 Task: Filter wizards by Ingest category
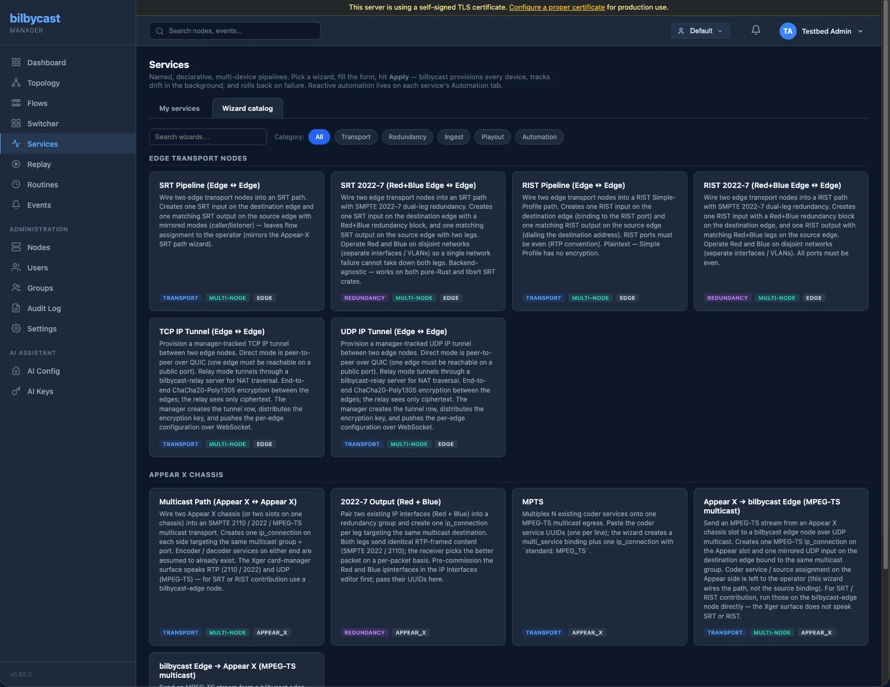454,137
